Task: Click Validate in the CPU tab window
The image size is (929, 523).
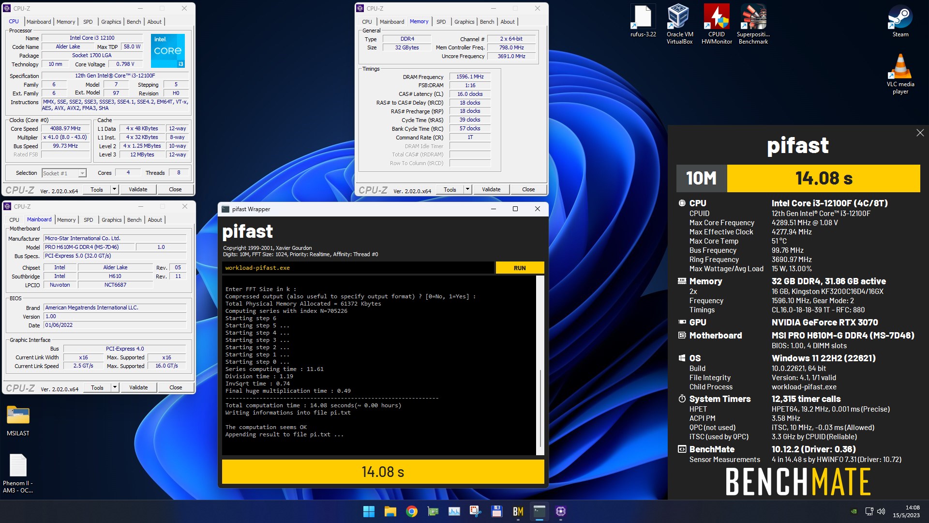Action: pyautogui.click(x=138, y=189)
